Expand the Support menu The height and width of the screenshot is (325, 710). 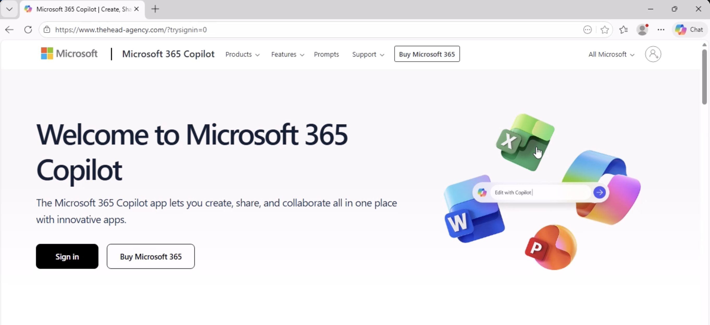click(368, 55)
